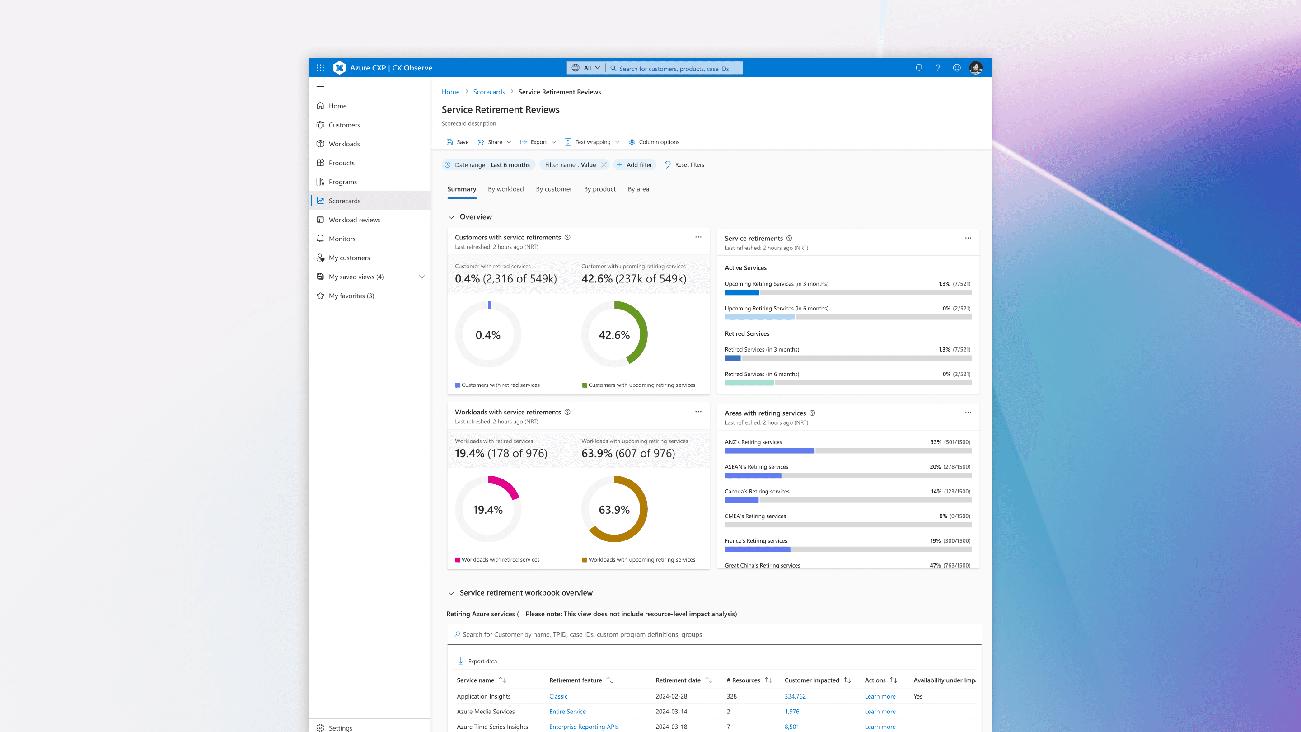
Task: Click the Reset filters button
Action: [x=684, y=164]
